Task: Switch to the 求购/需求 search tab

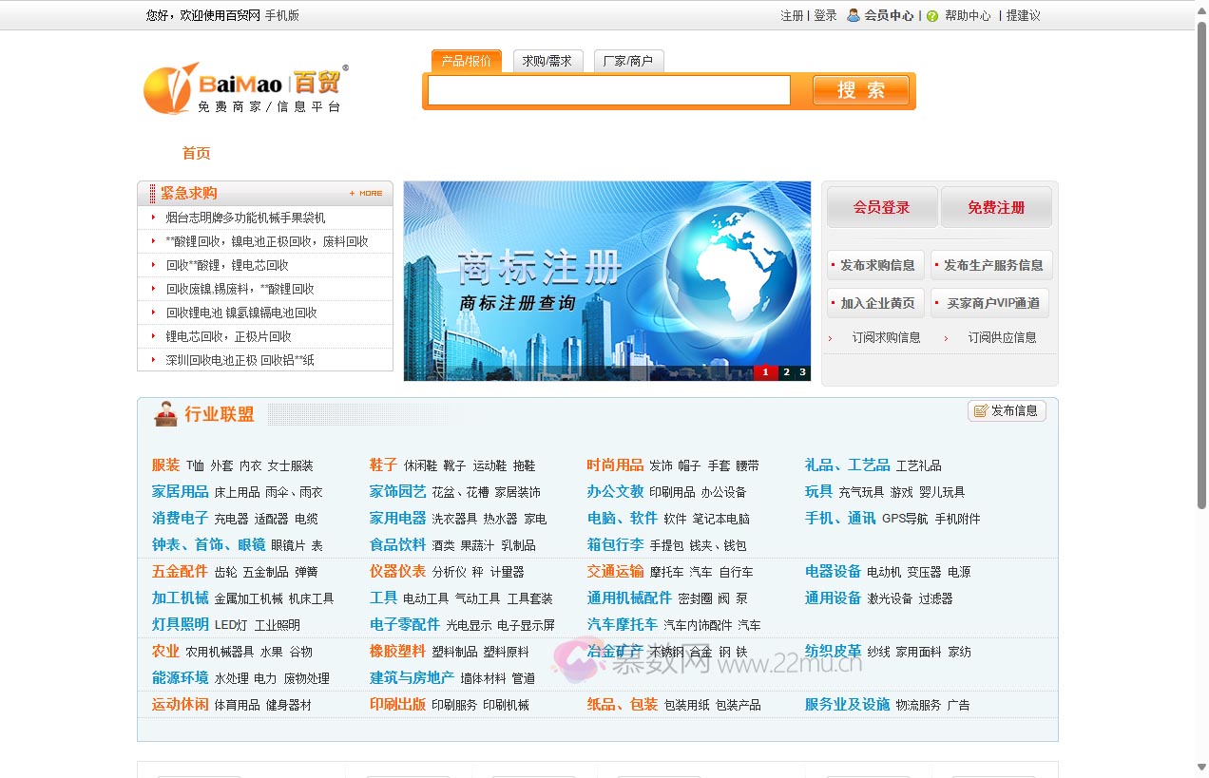Action: point(547,61)
